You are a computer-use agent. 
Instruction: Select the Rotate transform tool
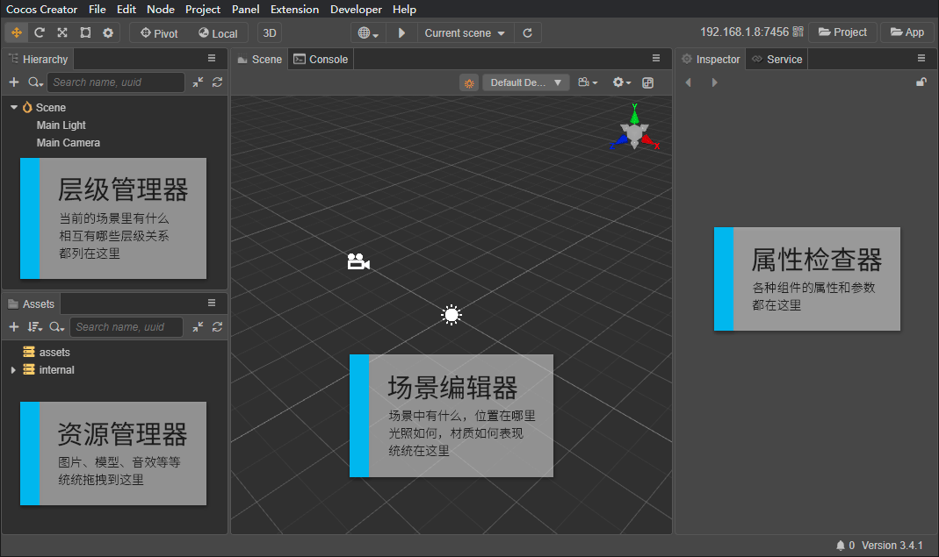[40, 33]
